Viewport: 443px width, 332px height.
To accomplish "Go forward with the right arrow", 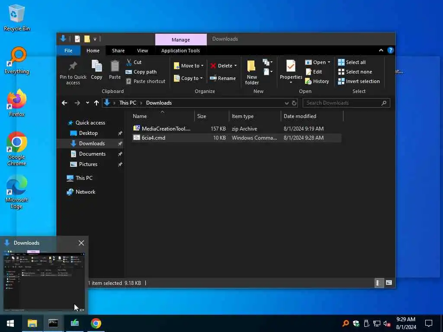I will click(77, 103).
